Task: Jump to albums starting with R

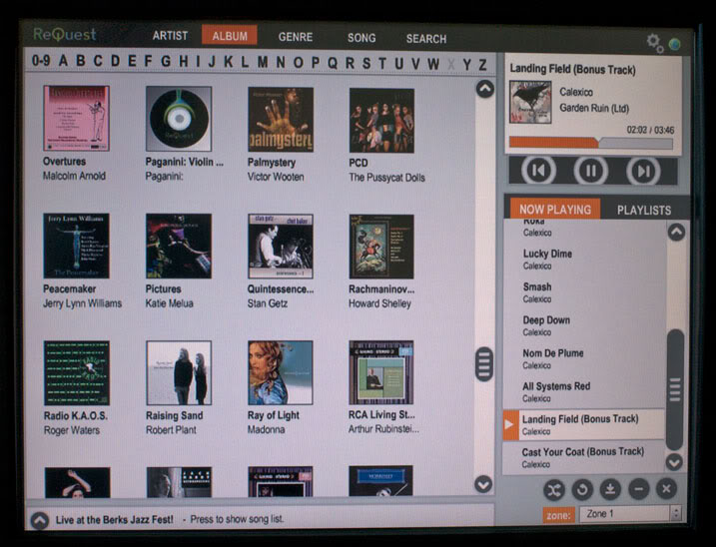Action: pos(350,63)
